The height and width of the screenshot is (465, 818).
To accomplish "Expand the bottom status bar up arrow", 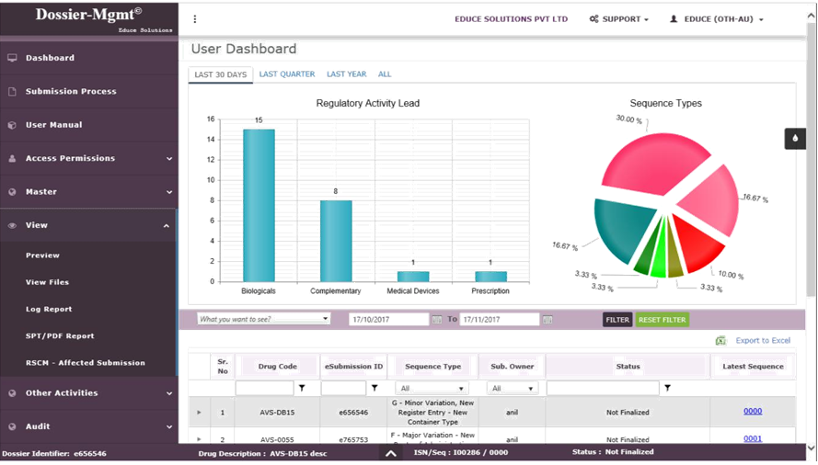I will click(391, 453).
